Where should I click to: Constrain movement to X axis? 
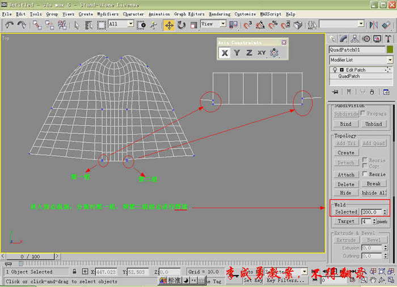(x=225, y=53)
